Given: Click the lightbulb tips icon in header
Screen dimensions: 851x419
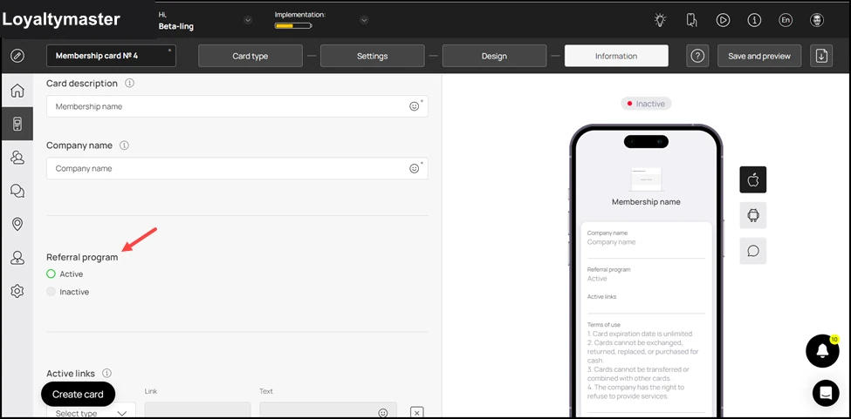Looking at the screenshot, I should pyautogui.click(x=660, y=20).
